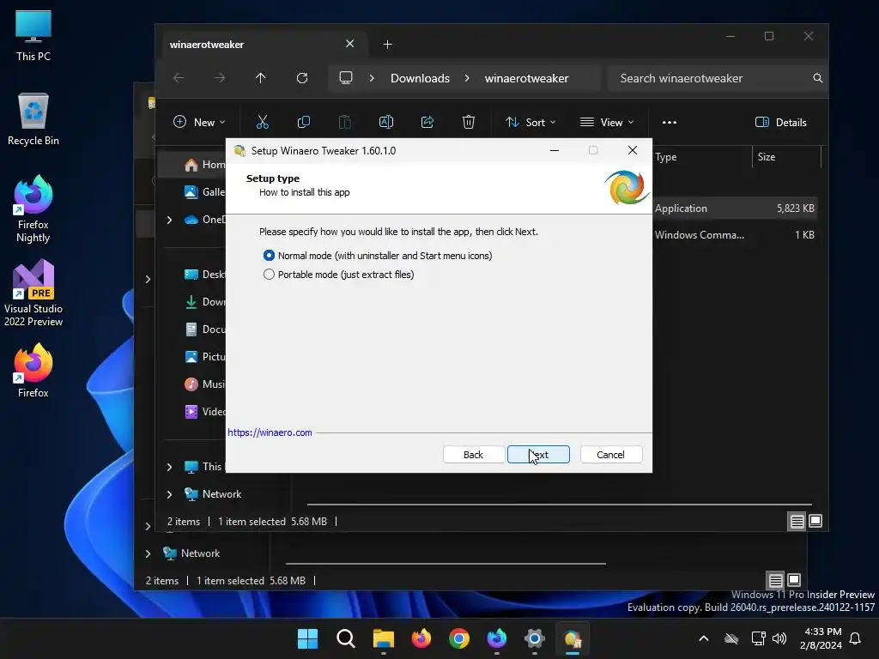Image resolution: width=879 pixels, height=659 pixels.
Task: Open Settings gear from taskbar
Action: tap(534, 638)
